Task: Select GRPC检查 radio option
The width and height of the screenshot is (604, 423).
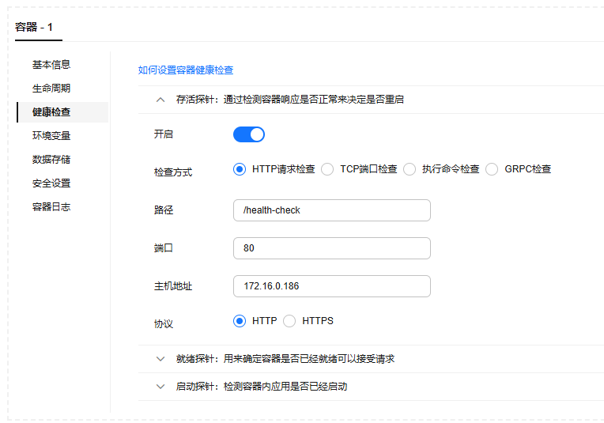Action: pos(492,169)
